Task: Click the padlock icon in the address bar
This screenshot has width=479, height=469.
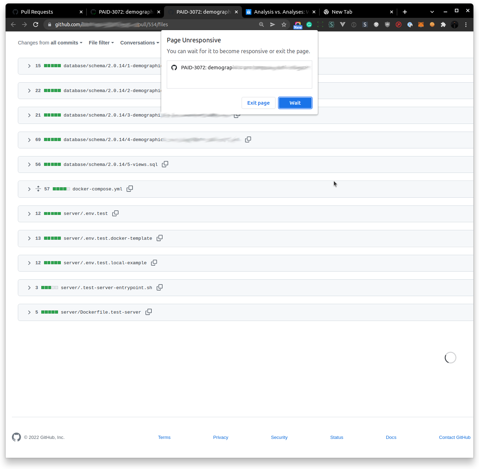Action: coord(49,24)
